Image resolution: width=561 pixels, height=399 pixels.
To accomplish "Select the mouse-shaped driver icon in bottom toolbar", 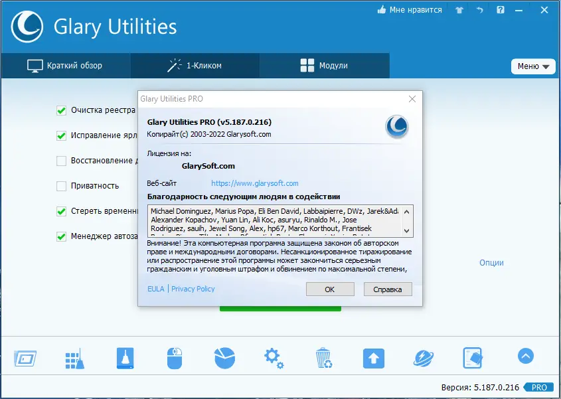I will (174, 357).
